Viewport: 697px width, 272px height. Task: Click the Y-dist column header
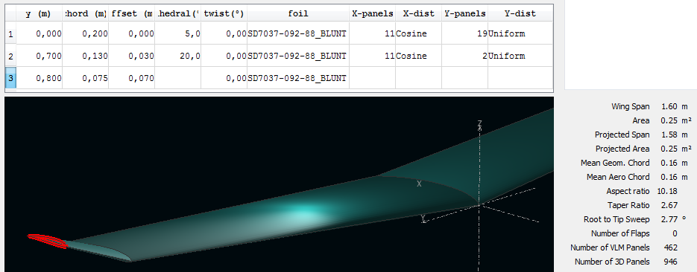coord(520,13)
